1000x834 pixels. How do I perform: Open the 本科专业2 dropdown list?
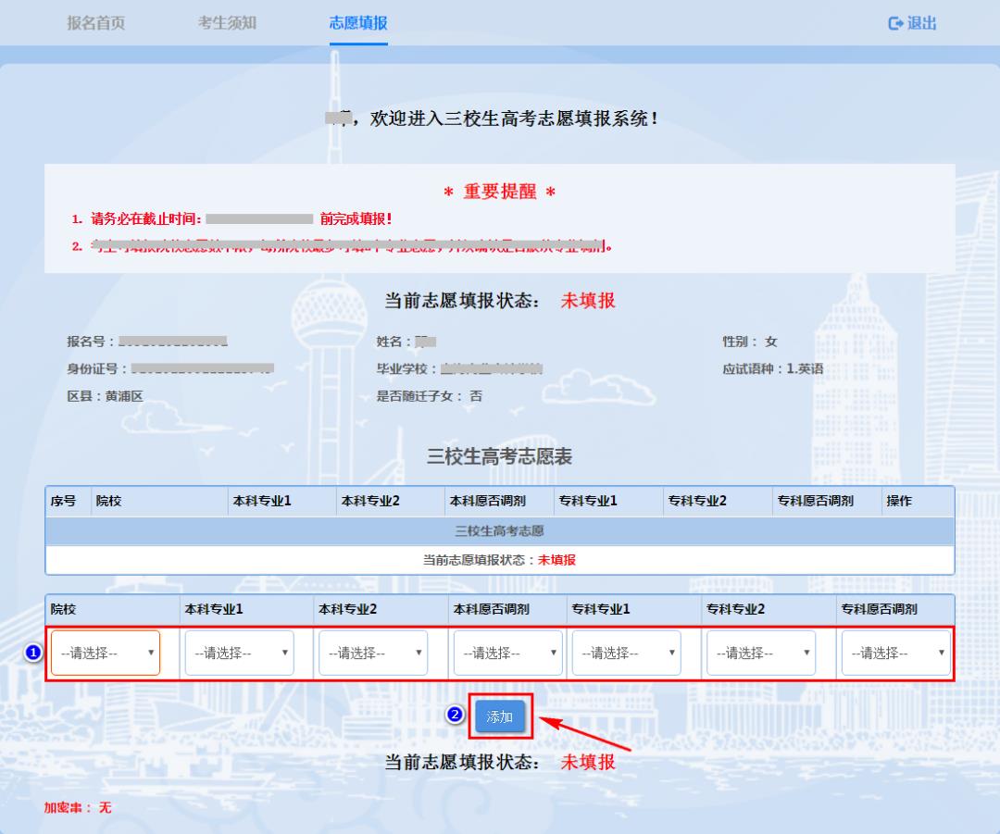point(373,653)
